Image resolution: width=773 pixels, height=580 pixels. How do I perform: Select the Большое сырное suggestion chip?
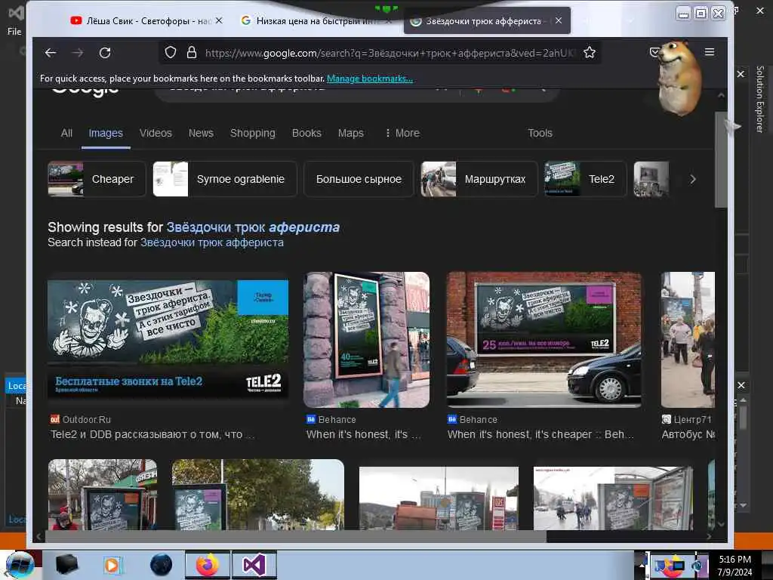pos(359,179)
